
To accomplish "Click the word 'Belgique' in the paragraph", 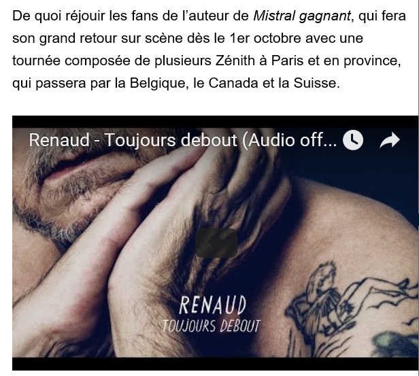I will point(157,83).
